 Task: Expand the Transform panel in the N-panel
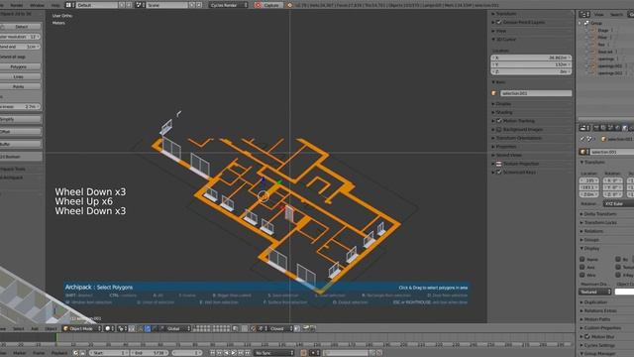(x=505, y=13)
